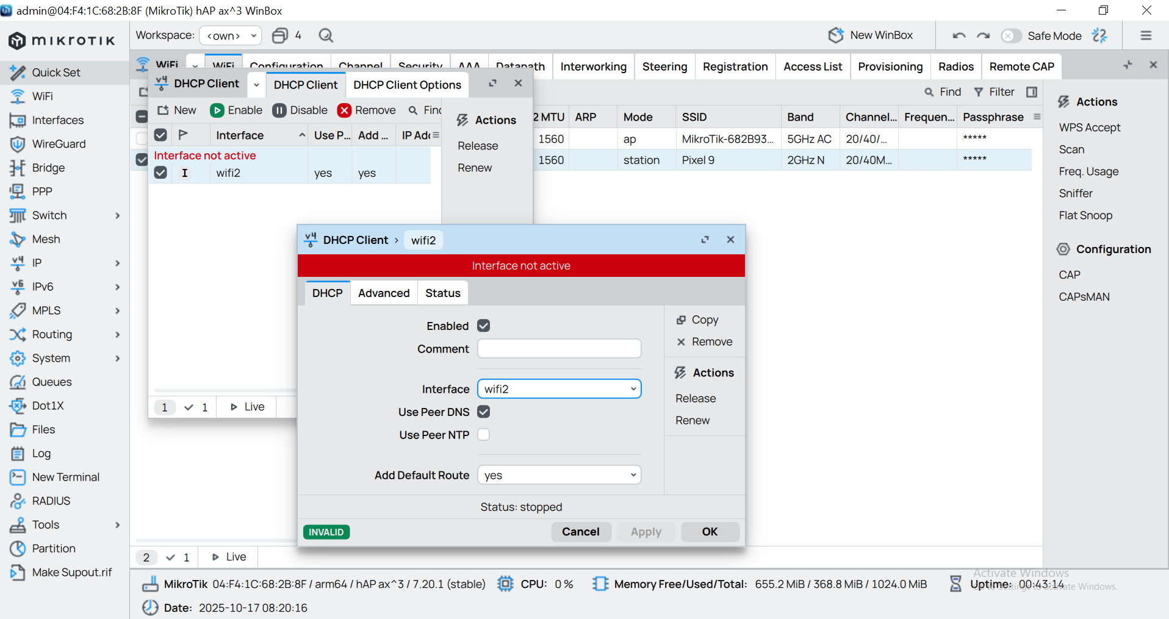Switch to the Status tab
The height and width of the screenshot is (619, 1169).
[443, 293]
